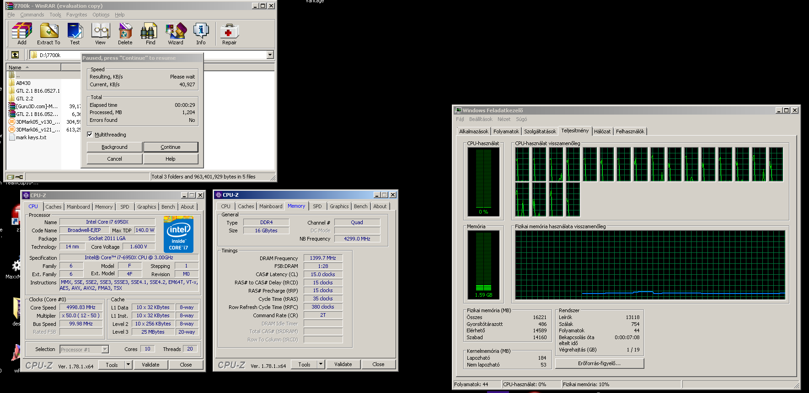Select the [Guru3D.com] archive file
This screenshot has height=393, width=809.
34,106
